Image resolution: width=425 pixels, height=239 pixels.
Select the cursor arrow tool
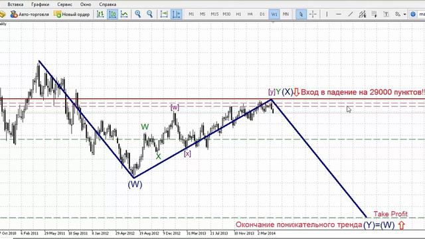301,15
